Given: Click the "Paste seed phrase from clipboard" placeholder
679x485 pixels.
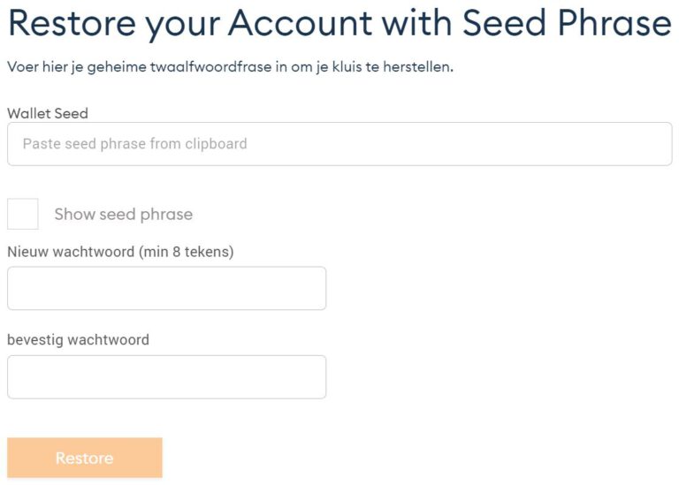Looking at the screenshot, I should (x=134, y=144).
